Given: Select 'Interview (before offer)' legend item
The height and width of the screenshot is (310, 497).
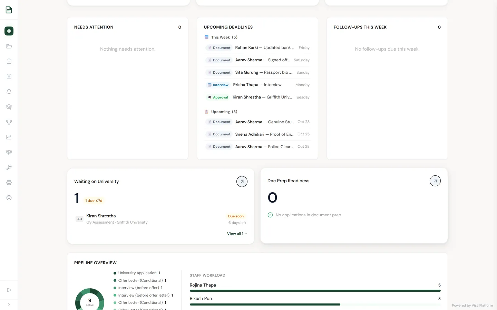Looking at the screenshot, I should coord(138,288).
